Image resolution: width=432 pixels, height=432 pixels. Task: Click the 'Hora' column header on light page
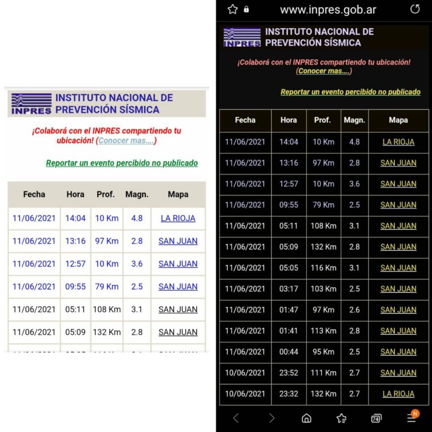75,194
